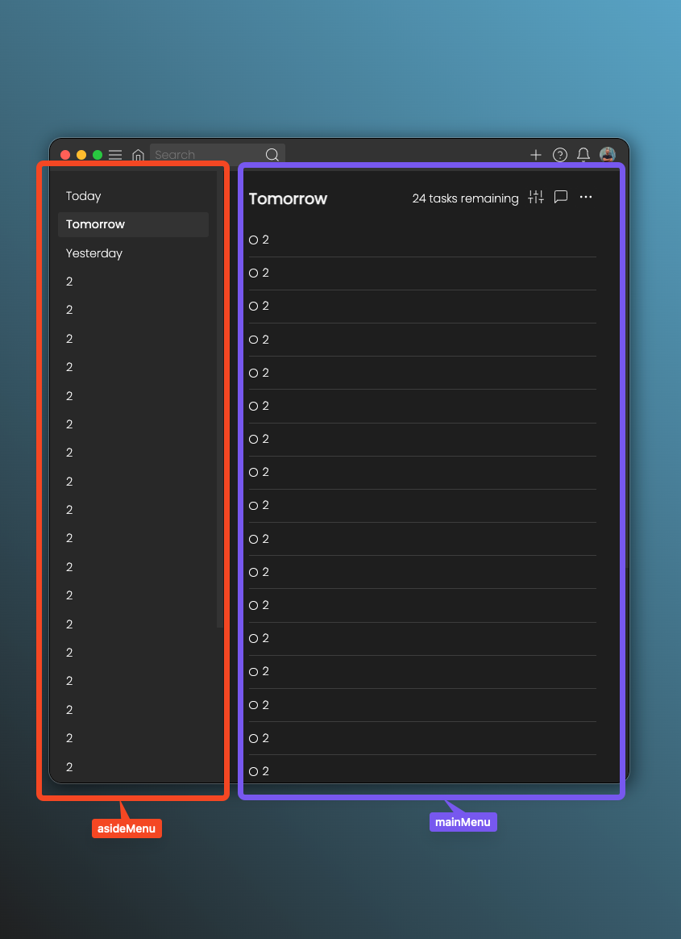This screenshot has width=681, height=939.
Task: Switch to the Yesterday list
Action: pos(93,253)
